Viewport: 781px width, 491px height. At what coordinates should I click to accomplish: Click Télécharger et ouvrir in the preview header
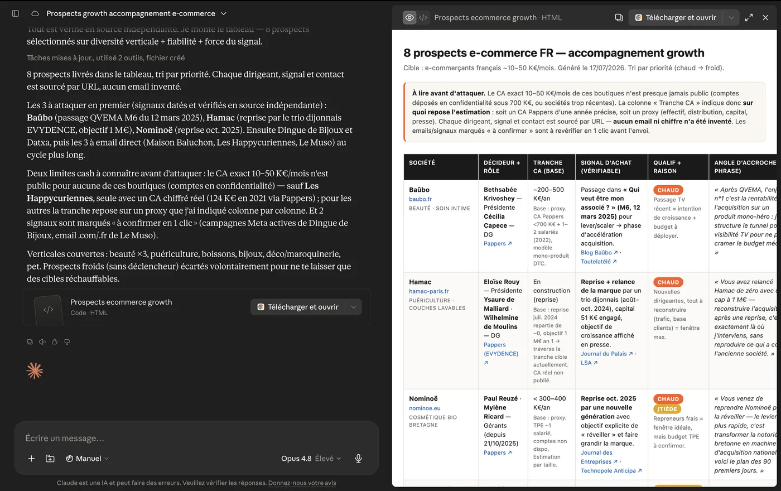[676, 17]
